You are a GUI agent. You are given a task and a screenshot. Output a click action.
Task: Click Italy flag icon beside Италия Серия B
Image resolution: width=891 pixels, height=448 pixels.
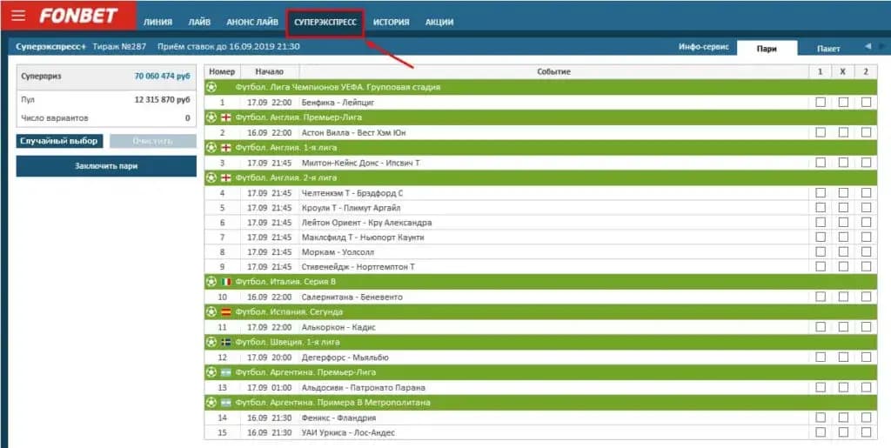(225, 282)
